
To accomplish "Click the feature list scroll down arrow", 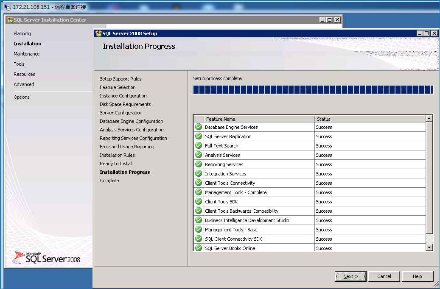I will (x=429, y=247).
